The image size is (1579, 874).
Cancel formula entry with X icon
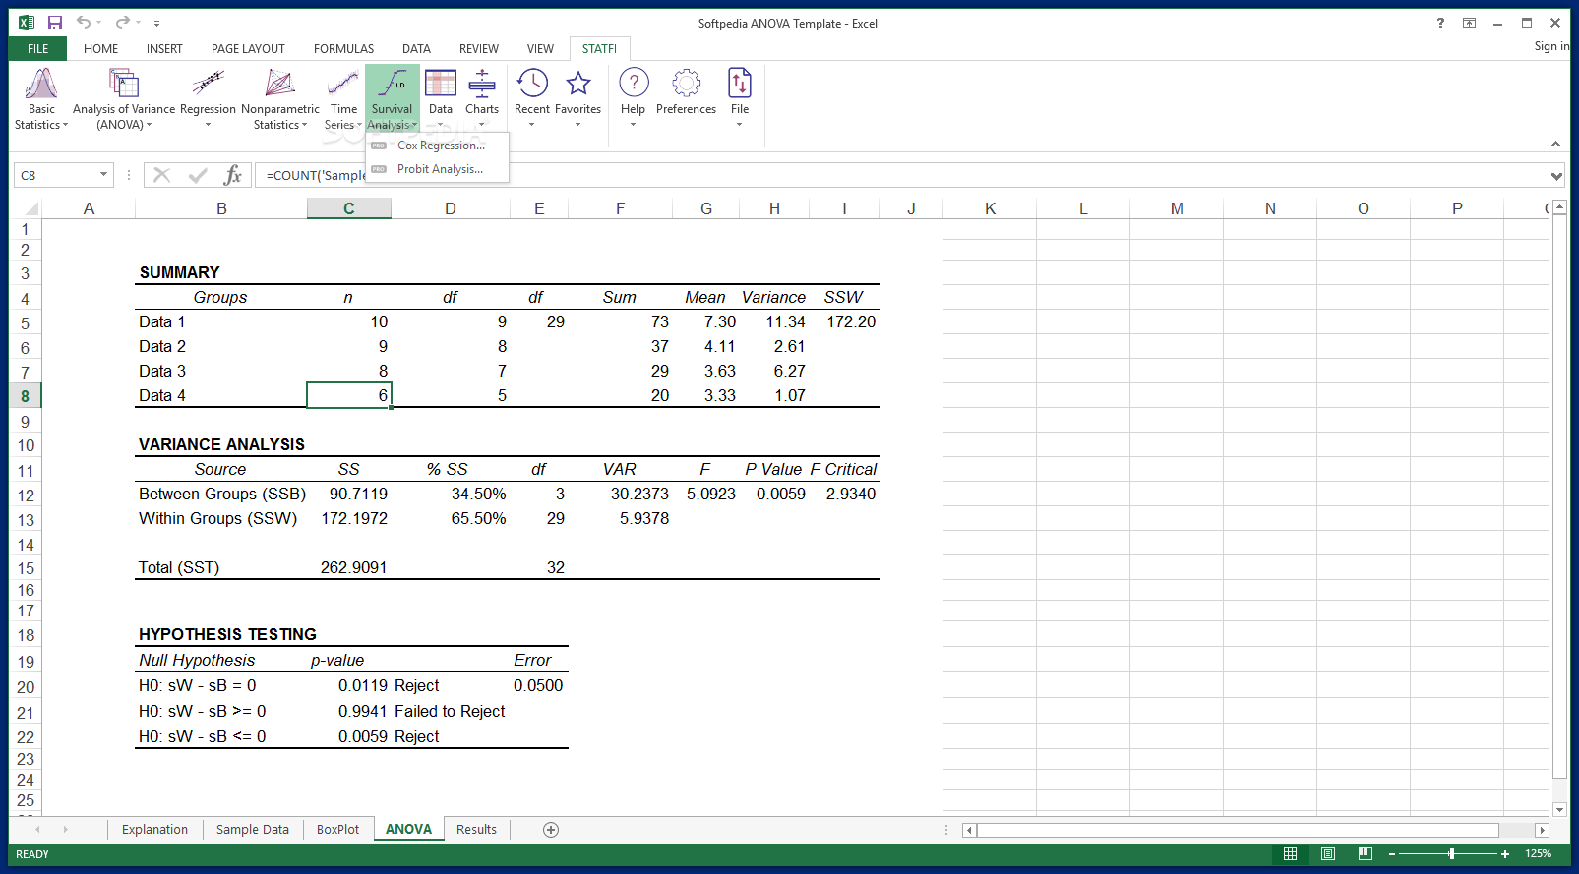point(162,175)
